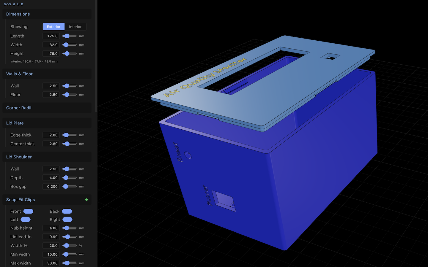
Task: Click the Lid Shoulder Depth field
Action: tap(51, 178)
